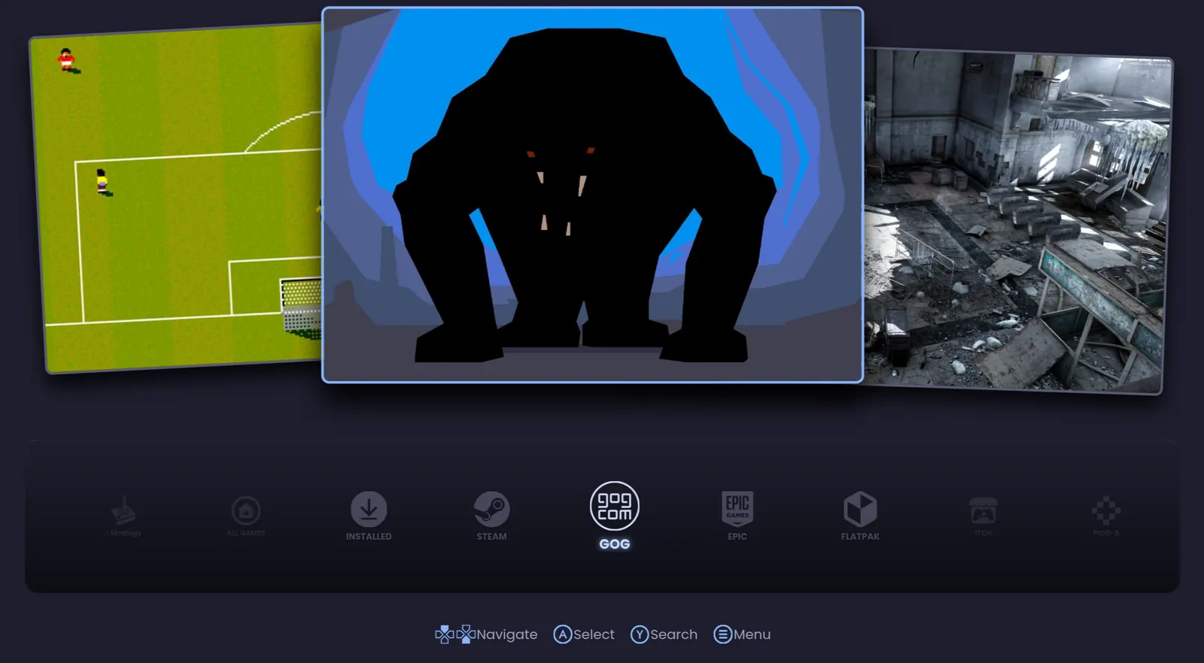
Task: Open the Itch storefront icon
Action: coord(983,511)
